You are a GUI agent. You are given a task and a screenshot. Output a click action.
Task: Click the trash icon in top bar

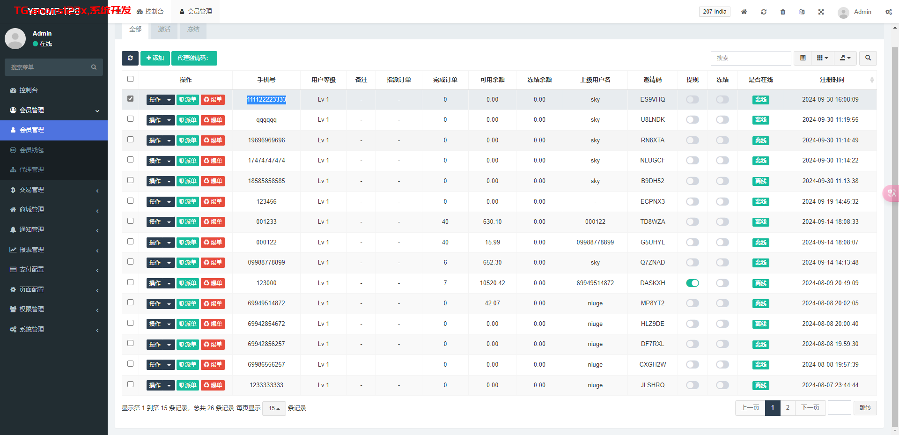(x=783, y=12)
